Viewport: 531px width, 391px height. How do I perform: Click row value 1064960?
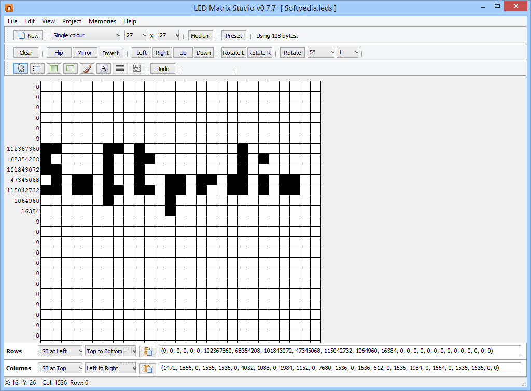pos(26,201)
